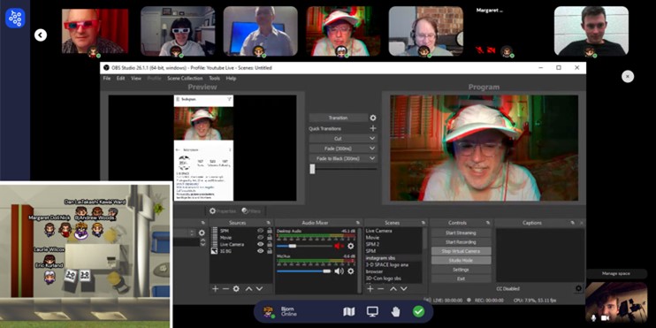Open the map icon in bottom bar
Viewport: 656px width, 328px height.
348,312
